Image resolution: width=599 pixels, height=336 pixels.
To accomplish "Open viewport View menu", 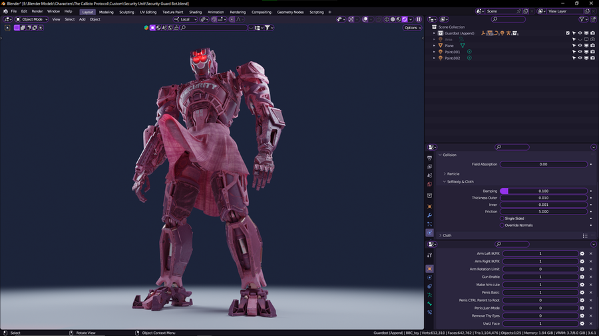I will 56,19.
